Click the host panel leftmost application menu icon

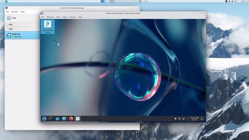(x=2, y=1)
